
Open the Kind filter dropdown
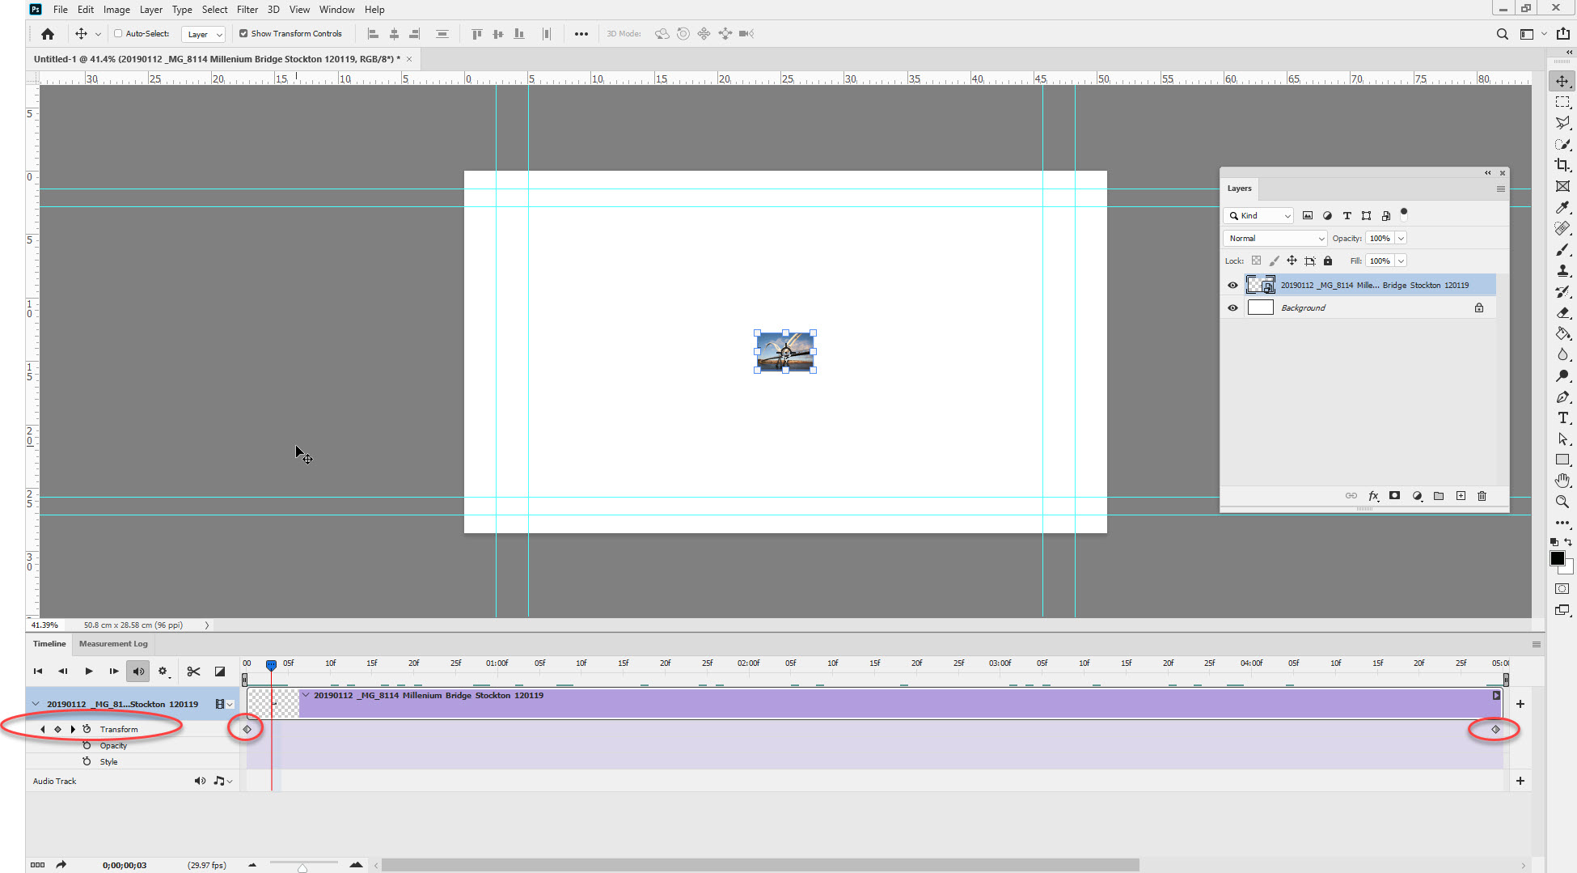coord(1259,216)
